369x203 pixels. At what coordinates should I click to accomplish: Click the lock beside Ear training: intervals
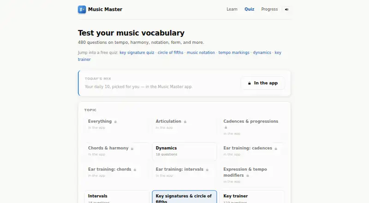click(x=207, y=170)
